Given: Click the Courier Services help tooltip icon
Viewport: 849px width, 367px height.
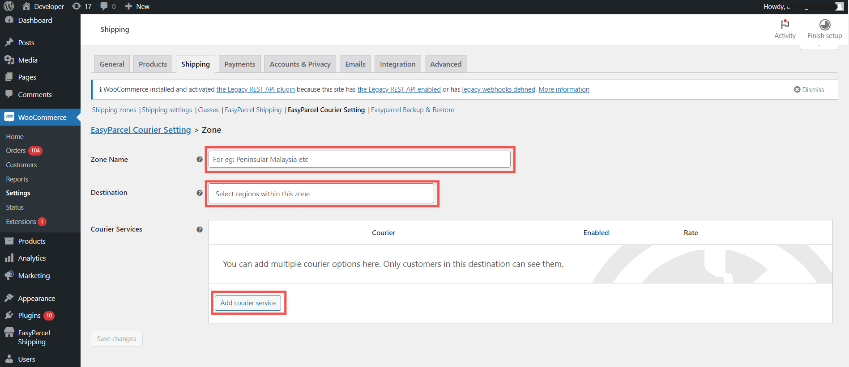Looking at the screenshot, I should (x=200, y=229).
